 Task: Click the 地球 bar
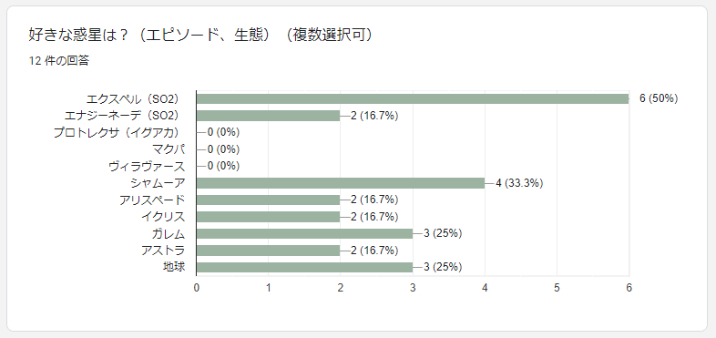pos(304,267)
